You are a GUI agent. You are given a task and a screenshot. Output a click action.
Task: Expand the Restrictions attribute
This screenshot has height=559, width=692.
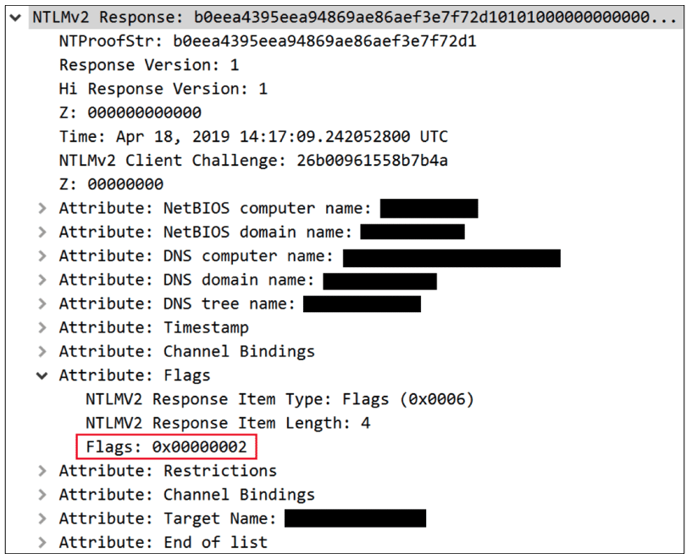(x=42, y=470)
